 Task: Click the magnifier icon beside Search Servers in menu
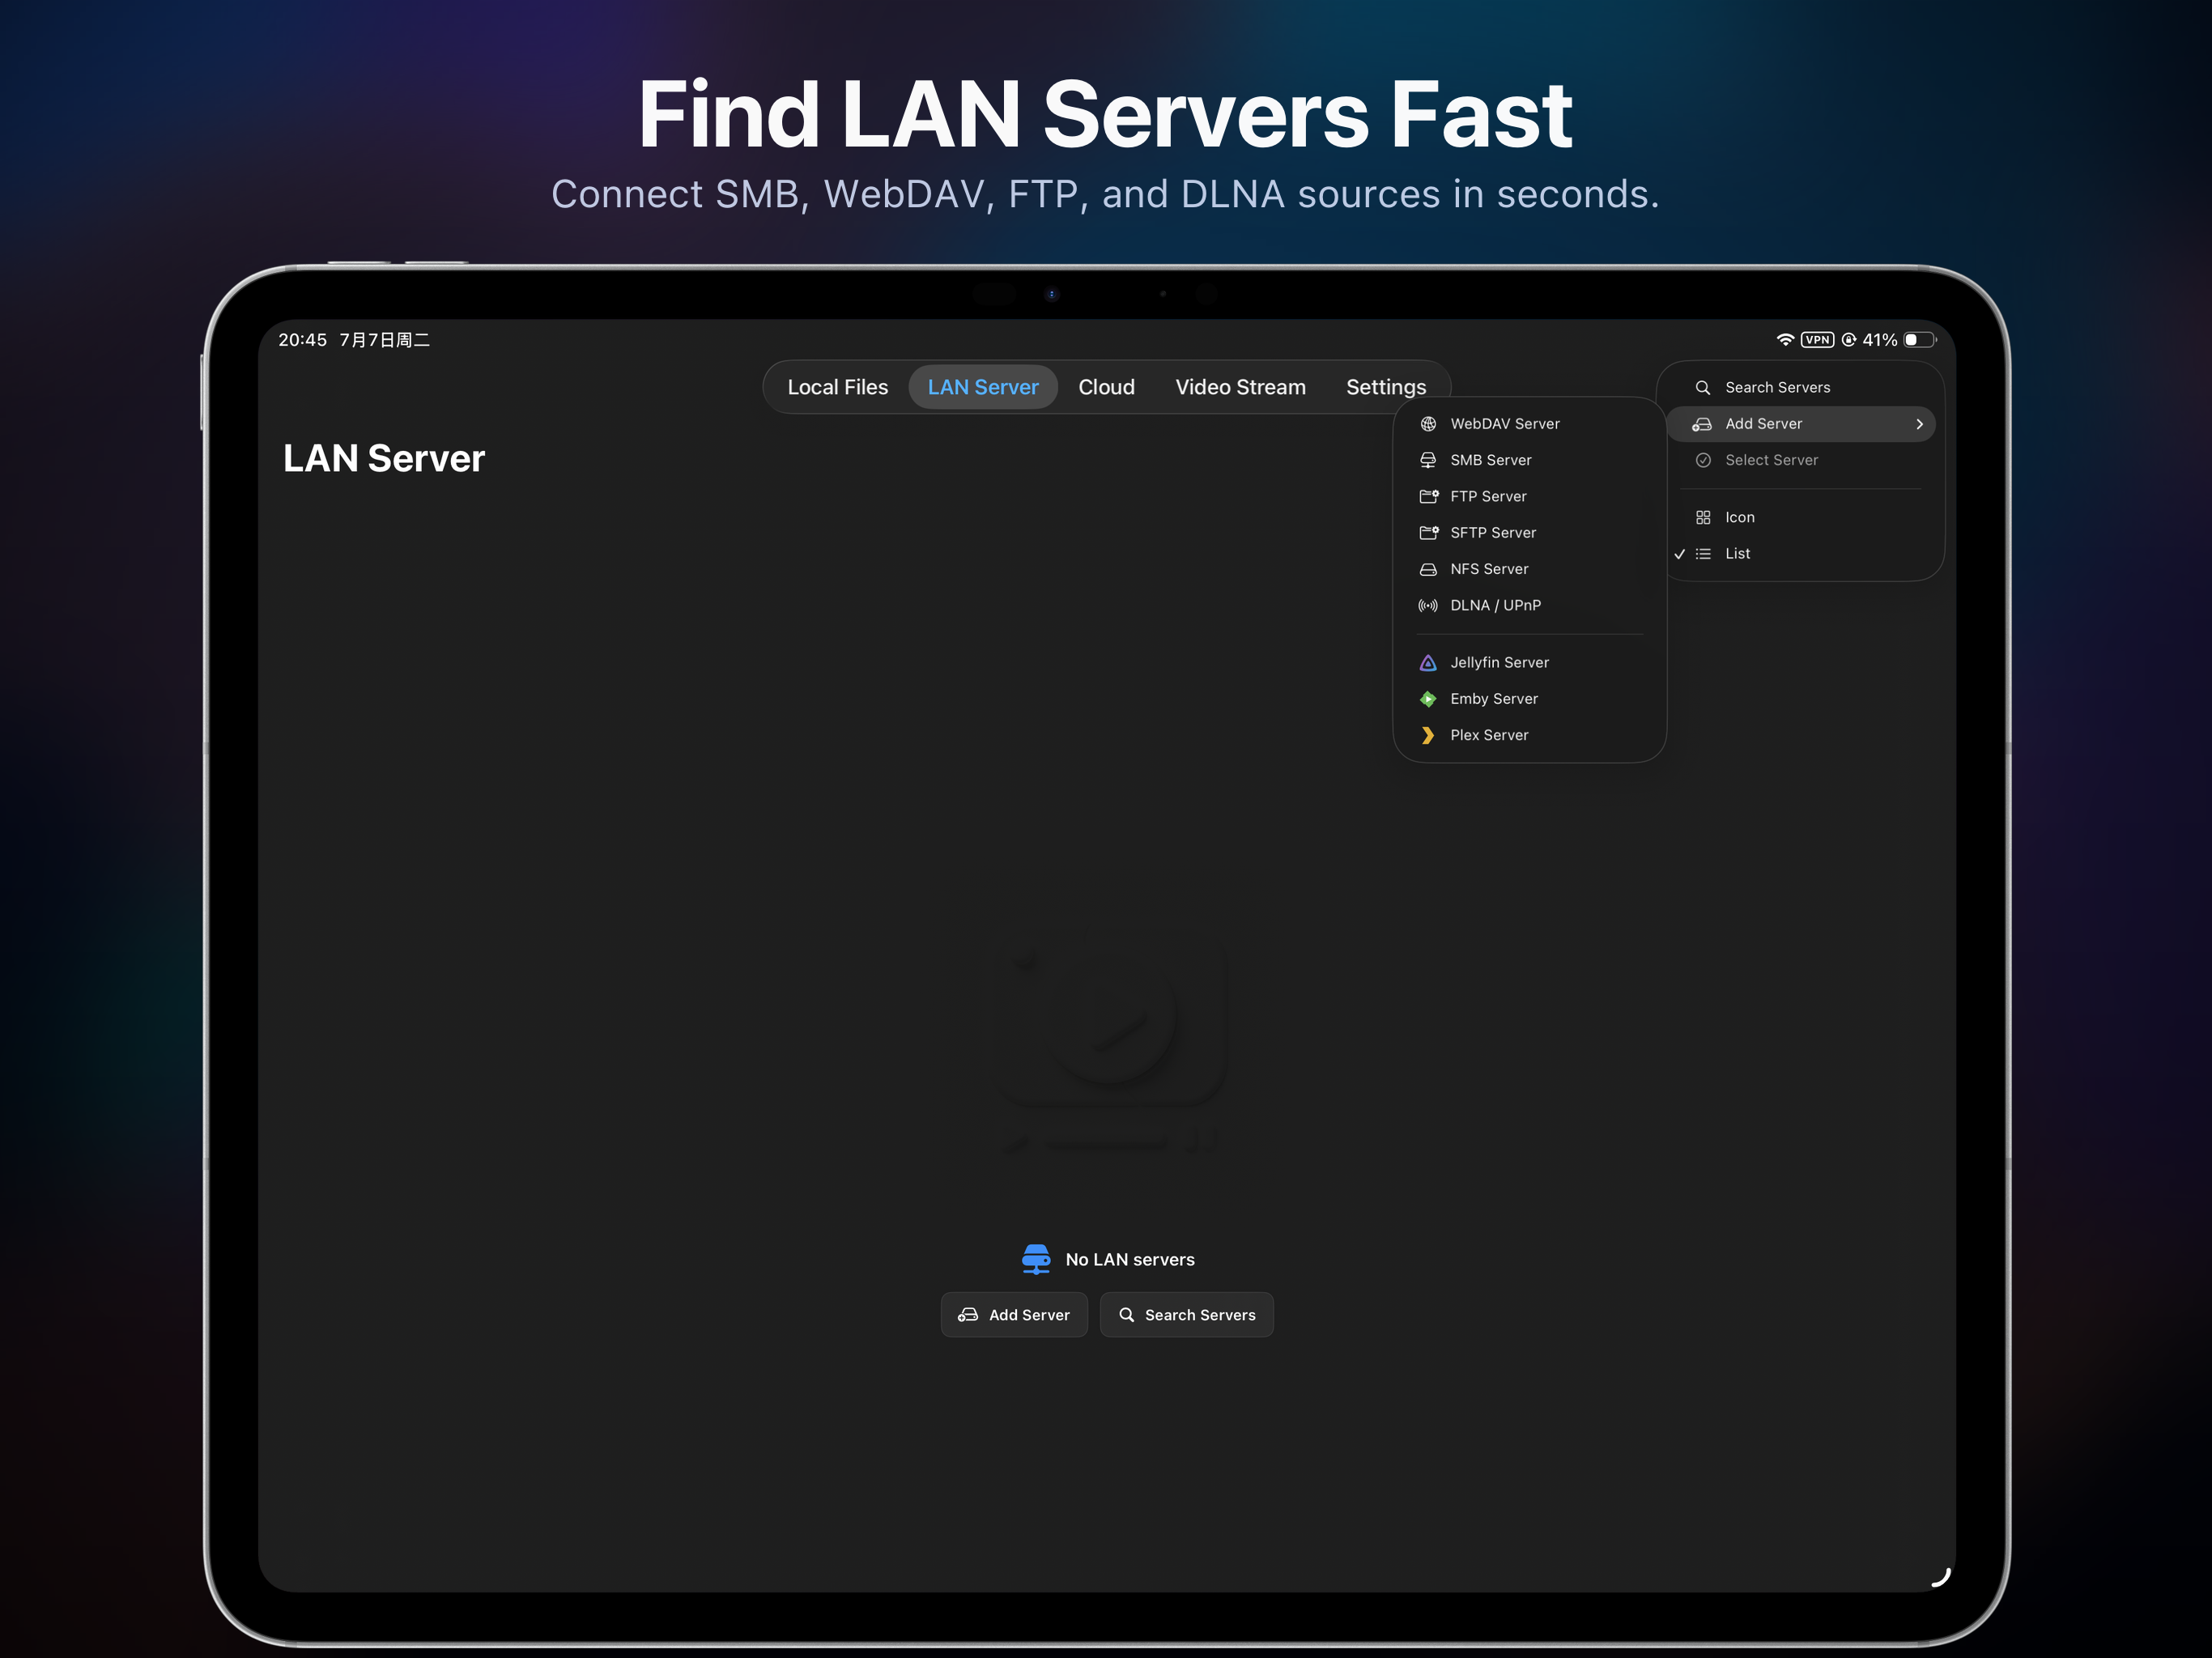[x=1702, y=388]
